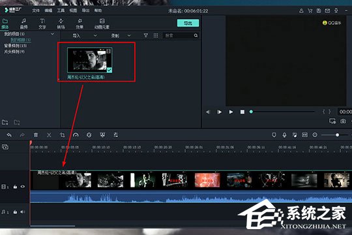Switch to the 媒体 media tab
The height and width of the screenshot is (235, 352).
[x=5, y=24]
